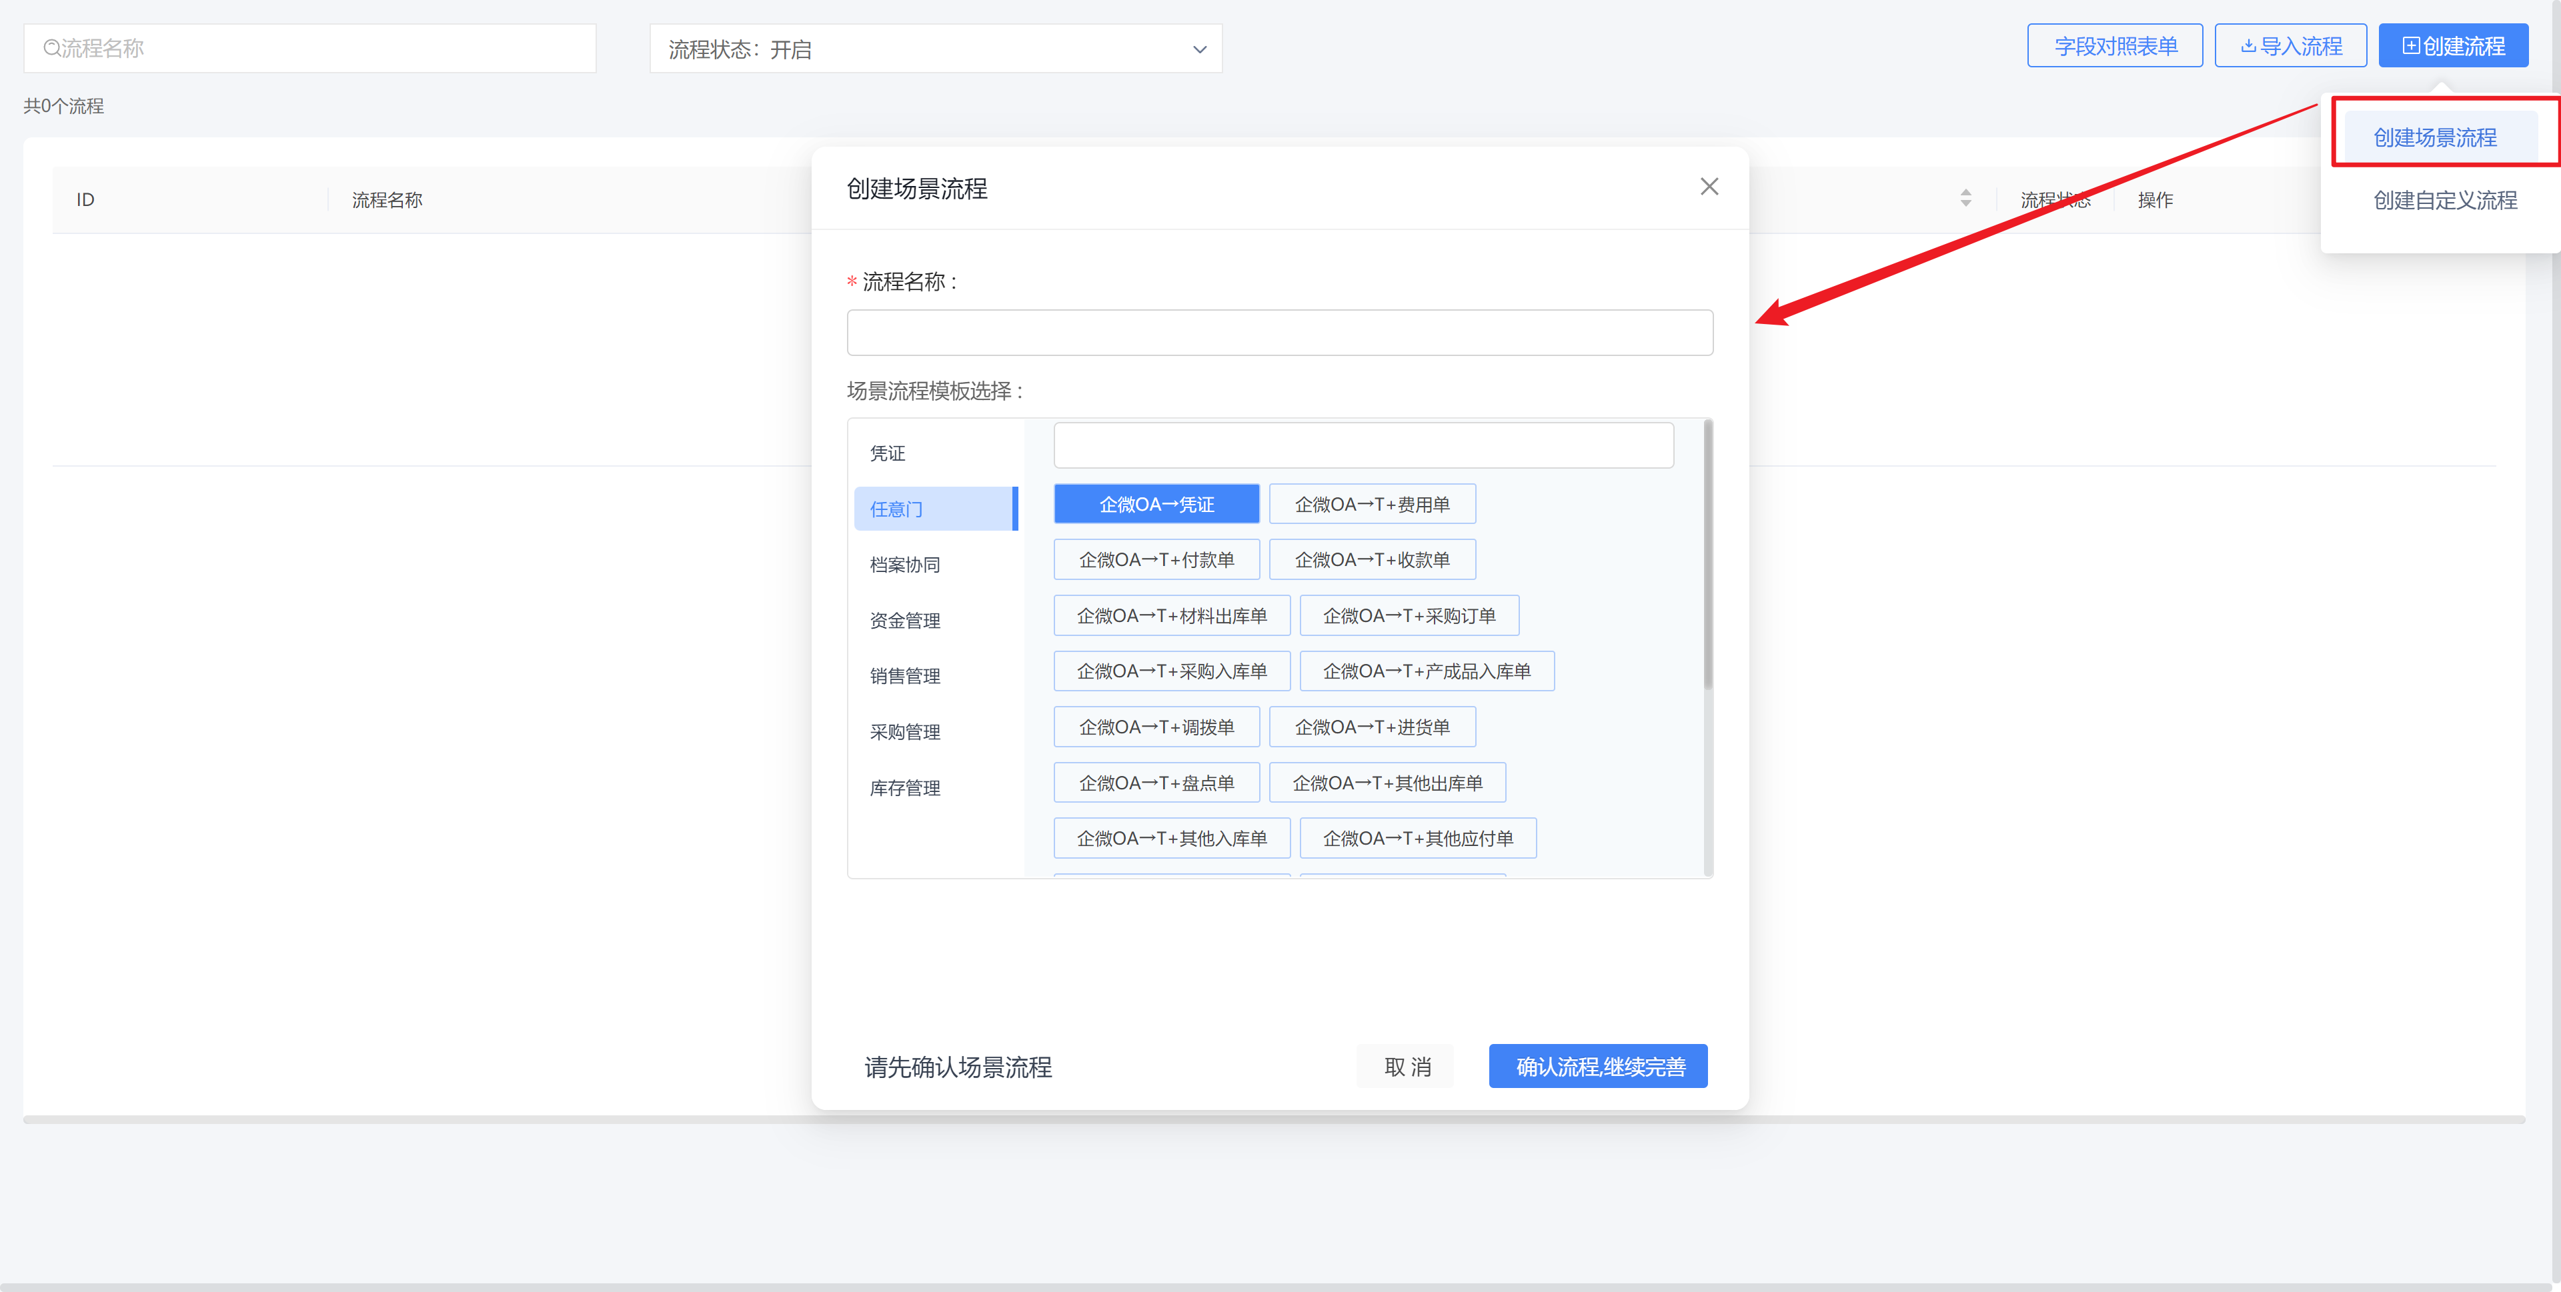This screenshot has height=1292, width=2561.
Task: Click the 创建流程 plus button
Action: (2453, 46)
